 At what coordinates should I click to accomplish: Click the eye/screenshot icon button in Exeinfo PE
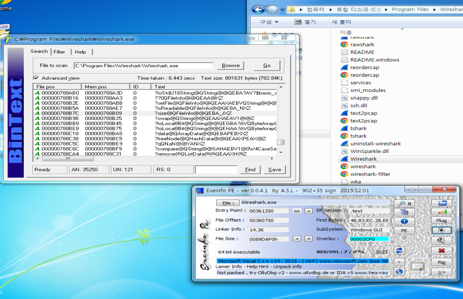[x=442, y=230]
